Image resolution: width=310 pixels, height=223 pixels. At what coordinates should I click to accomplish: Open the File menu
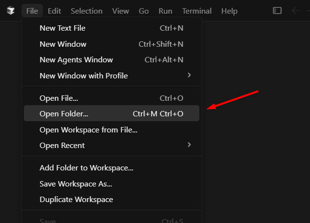pyautogui.click(x=32, y=11)
